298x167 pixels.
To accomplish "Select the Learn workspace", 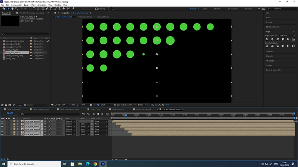I will tap(205, 9).
